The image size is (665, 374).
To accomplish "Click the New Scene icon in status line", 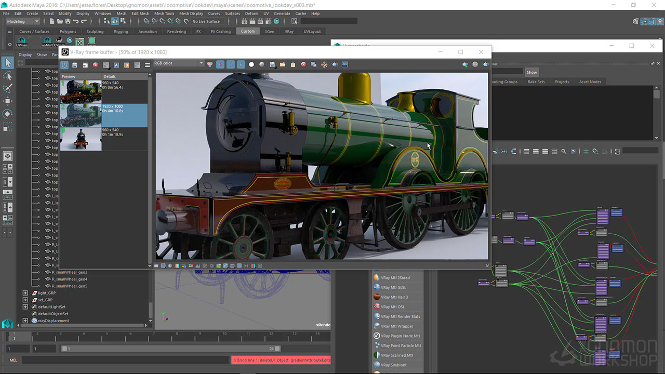I will pyautogui.click(x=52, y=21).
